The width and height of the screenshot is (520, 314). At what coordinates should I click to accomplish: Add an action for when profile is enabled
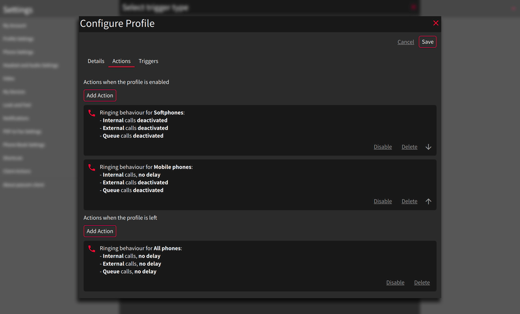point(100,95)
